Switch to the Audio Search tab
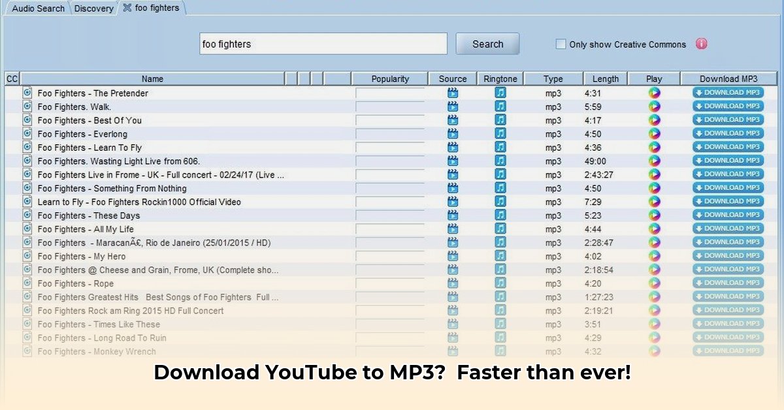The height and width of the screenshot is (410, 784). pos(37,8)
